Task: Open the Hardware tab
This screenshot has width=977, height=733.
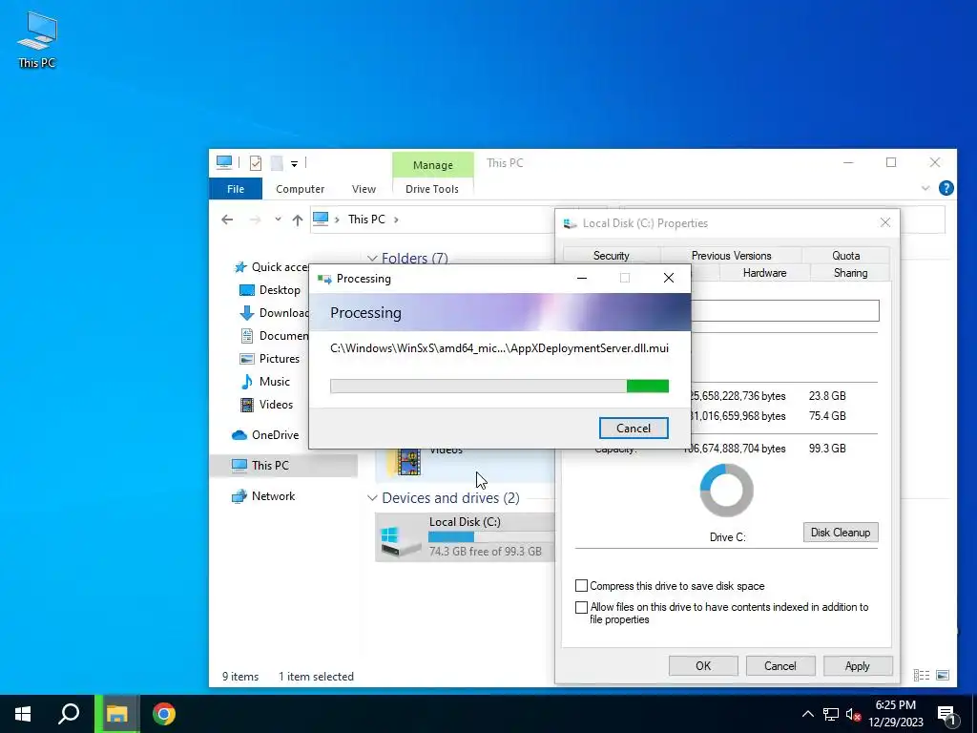Action: point(764,273)
